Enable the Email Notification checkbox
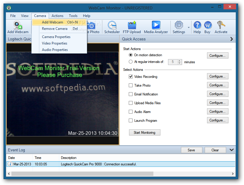244x185 pixels. click(131, 94)
